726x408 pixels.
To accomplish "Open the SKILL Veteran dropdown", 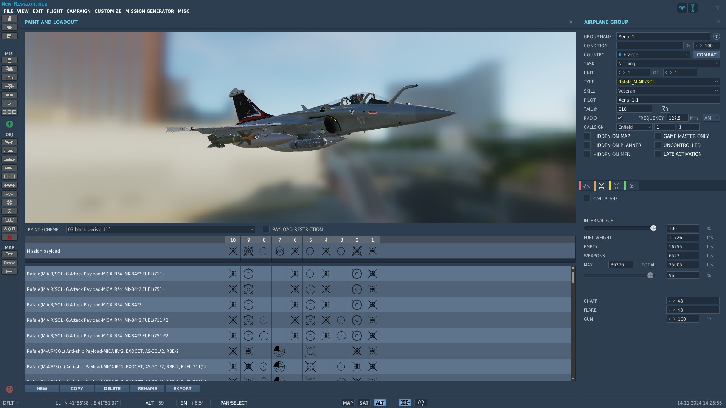I will (x=668, y=91).
